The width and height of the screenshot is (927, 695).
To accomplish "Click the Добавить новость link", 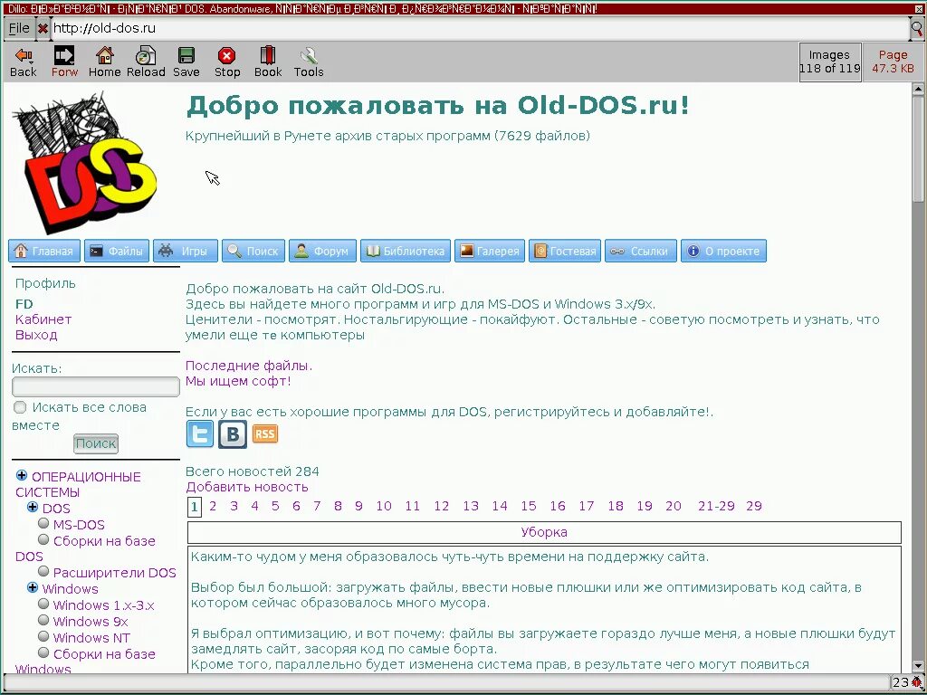I will (247, 487).
